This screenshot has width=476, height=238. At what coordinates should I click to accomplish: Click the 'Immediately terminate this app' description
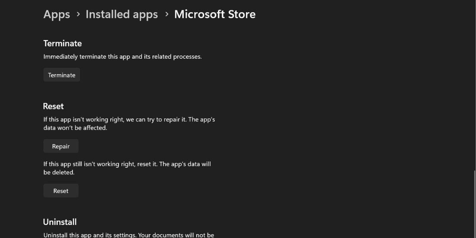coord(122,57)
